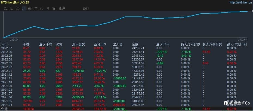Click the 51.45 floating profit in 2022.06 row
Viewport: 253px width, 111px height.
coord(206,52)
